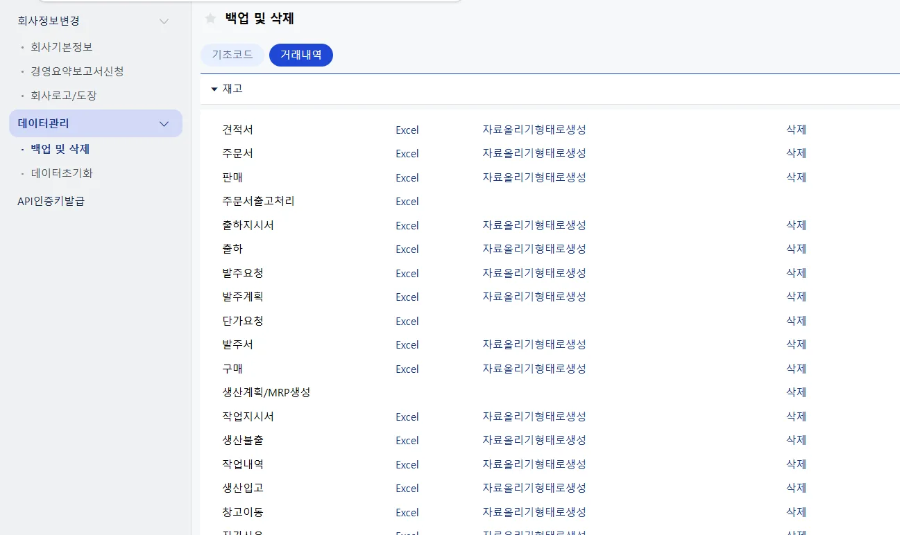Click 자료올리기형태로생성 for 구매
900x535 pixels.
[534, 369]
